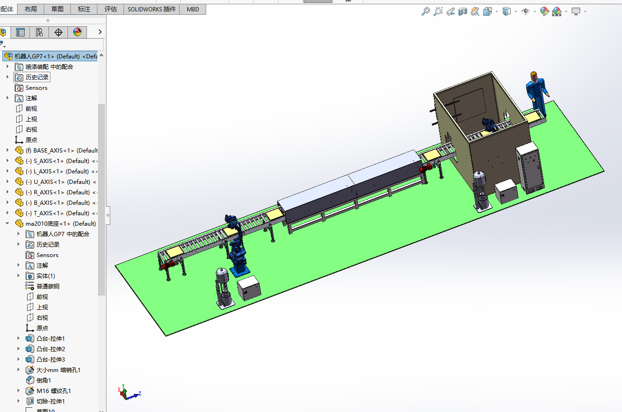
Task: Open Dynamic Annotation Views tool
Action: click(475, 11)
